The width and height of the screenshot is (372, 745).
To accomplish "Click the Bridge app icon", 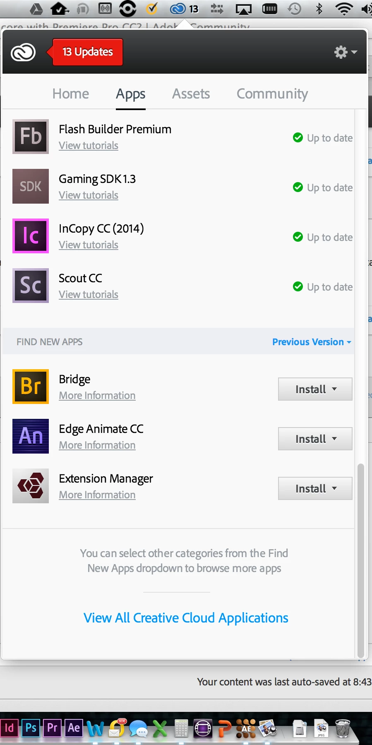I will coord(31,387).
